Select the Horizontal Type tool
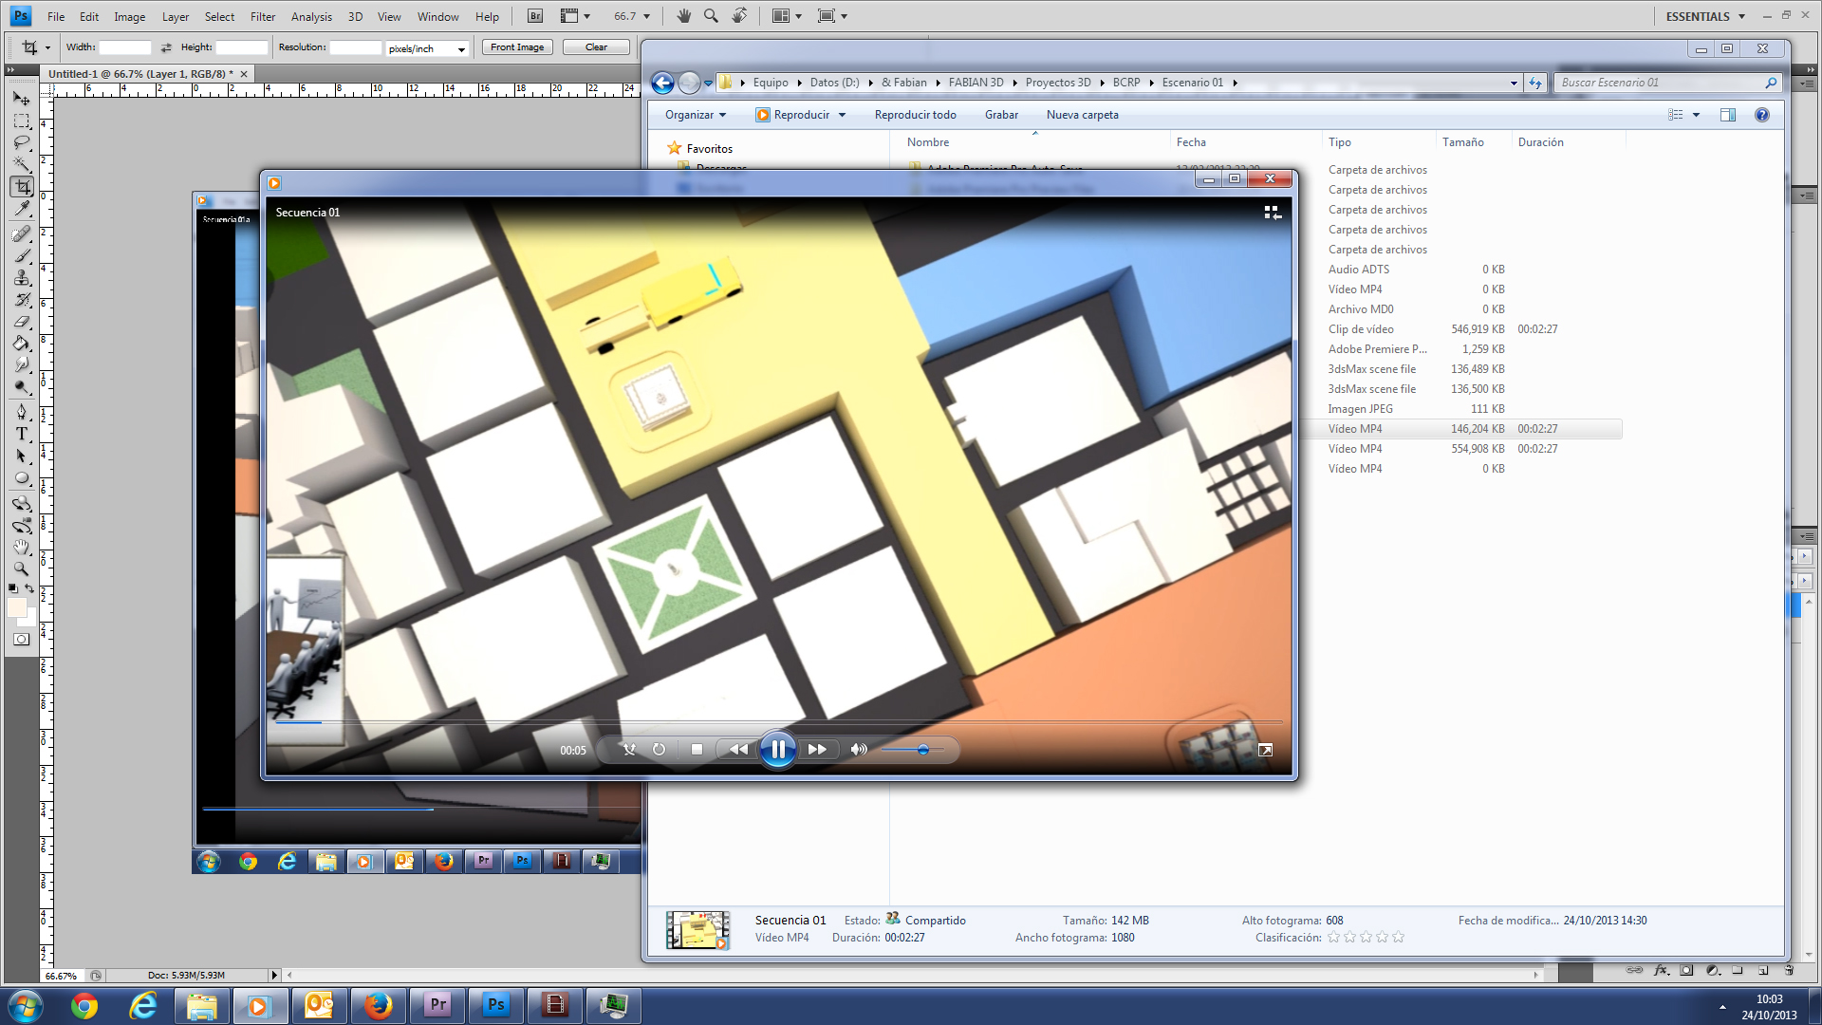1822x1025 pixels. 22,435
